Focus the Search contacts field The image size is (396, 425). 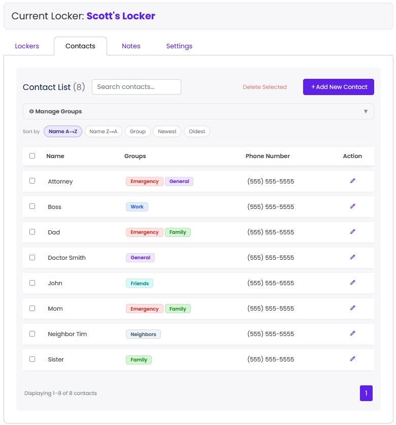[137, 87]
